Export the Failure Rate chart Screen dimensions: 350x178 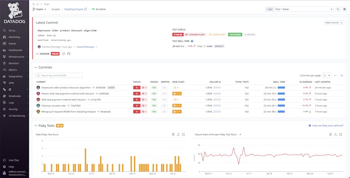(x=336, y=135)
